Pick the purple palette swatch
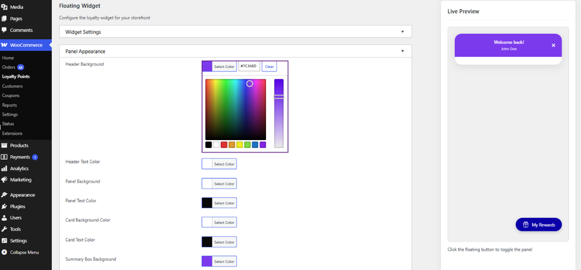 pyautogui.click(x=263, y=145)
